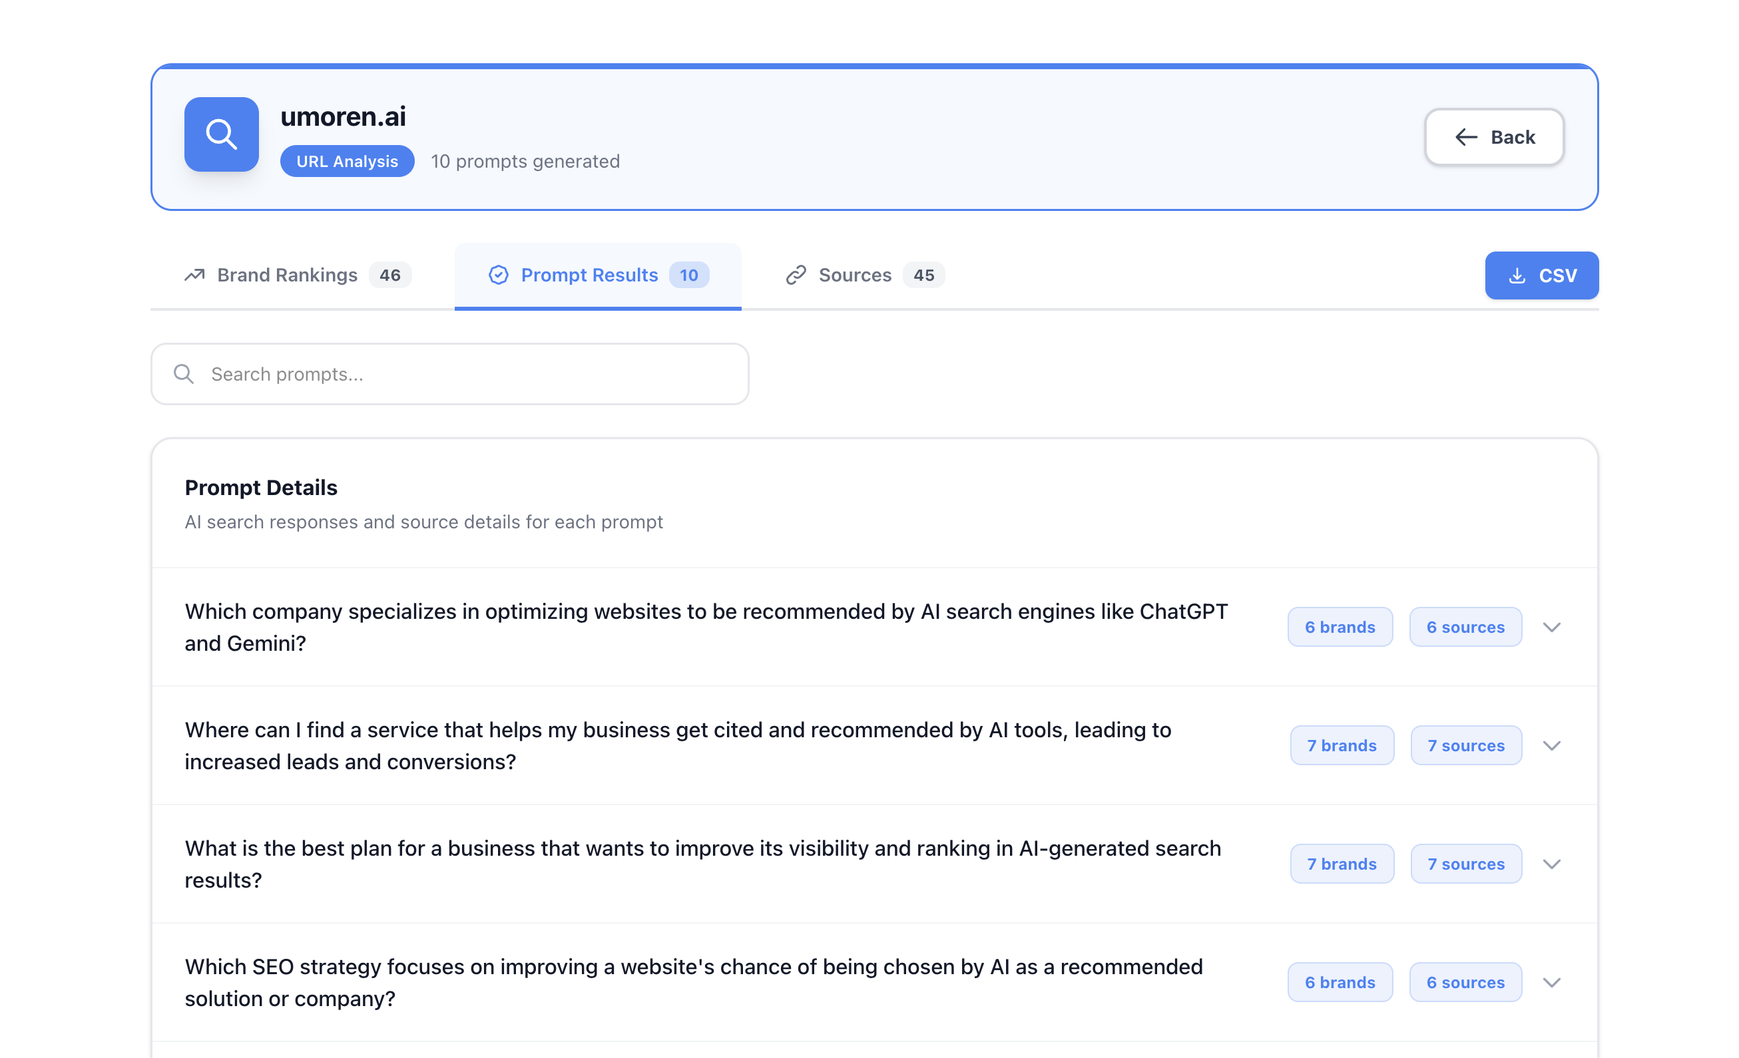Click the download icon in the CSV button

point(1516,275)
